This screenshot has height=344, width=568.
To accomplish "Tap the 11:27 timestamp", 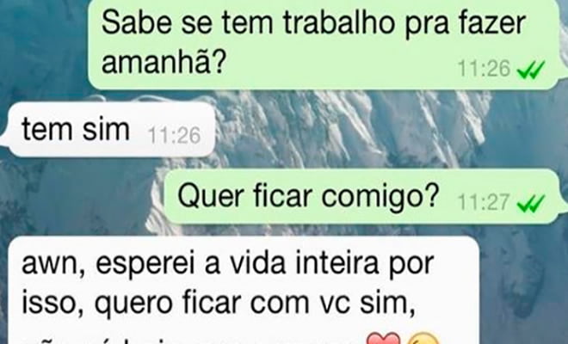I will pyautogui.click(x=484, y=202).
